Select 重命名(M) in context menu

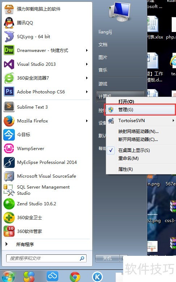pyautogui.click(x=129, y=158)
